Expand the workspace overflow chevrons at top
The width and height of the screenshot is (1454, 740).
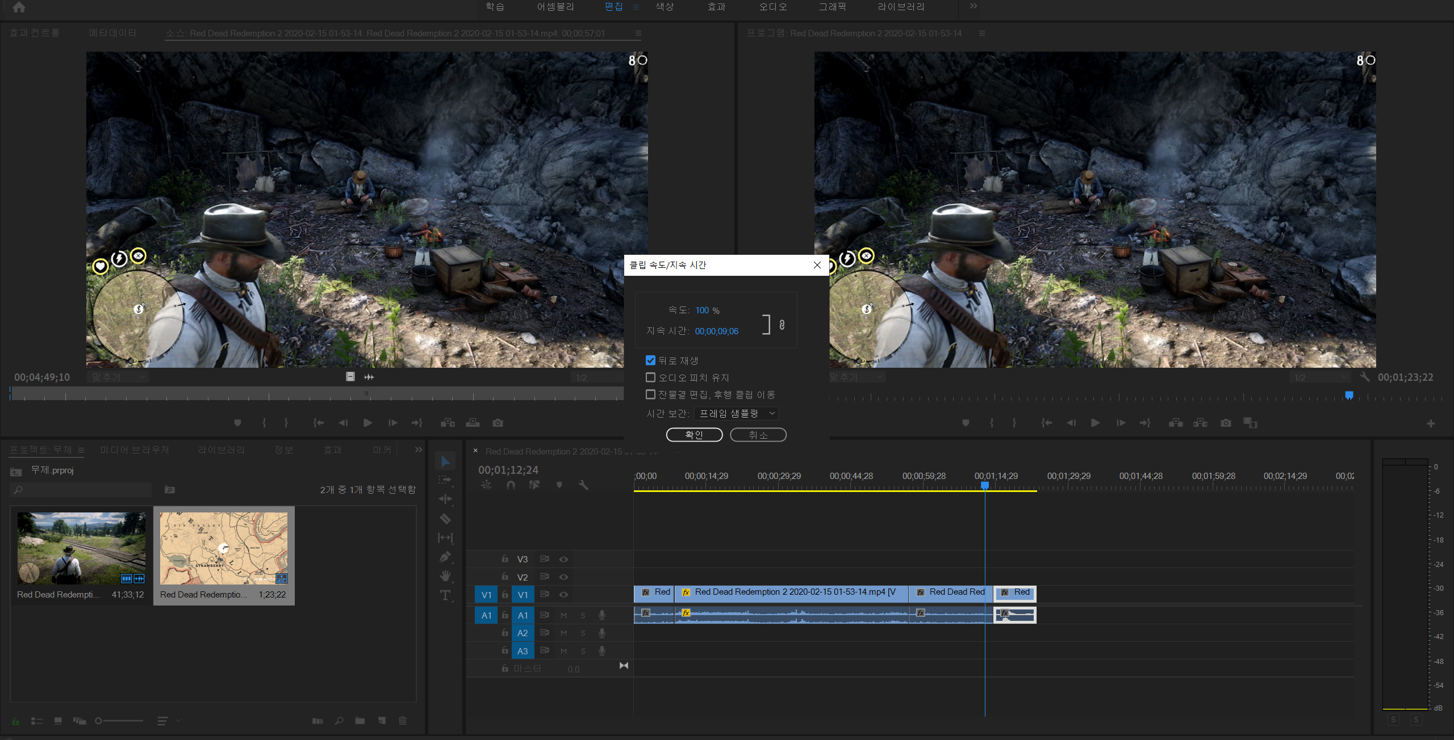[973, 6]
